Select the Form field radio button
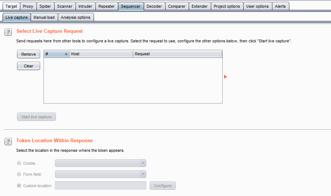This screenshot has width=331, height=196. 19,174
